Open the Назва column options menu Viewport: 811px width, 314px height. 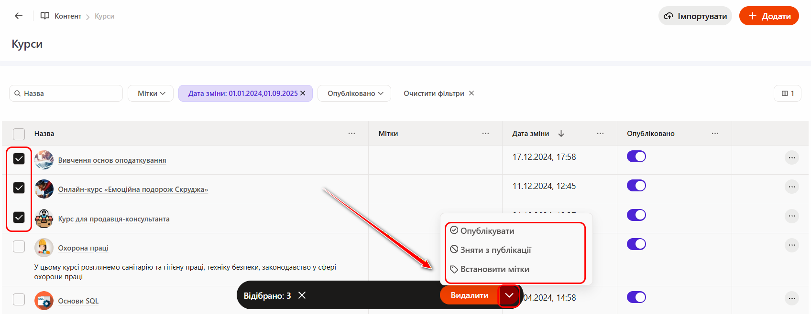click(x=351, y=134)
